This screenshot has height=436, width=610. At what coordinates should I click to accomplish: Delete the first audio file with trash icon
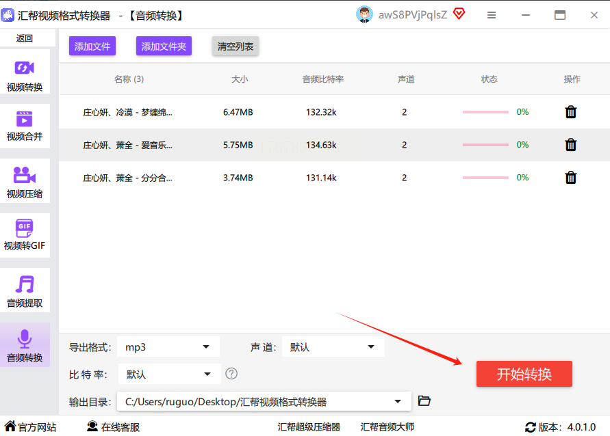pyautogui.click(x=570, y=112)
